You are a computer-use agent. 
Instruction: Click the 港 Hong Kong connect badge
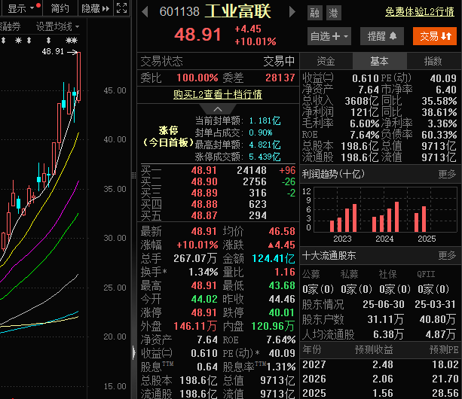coord(332,12)
